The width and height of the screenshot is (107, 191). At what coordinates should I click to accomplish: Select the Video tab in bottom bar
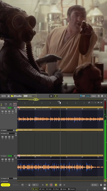coord(49,189)
